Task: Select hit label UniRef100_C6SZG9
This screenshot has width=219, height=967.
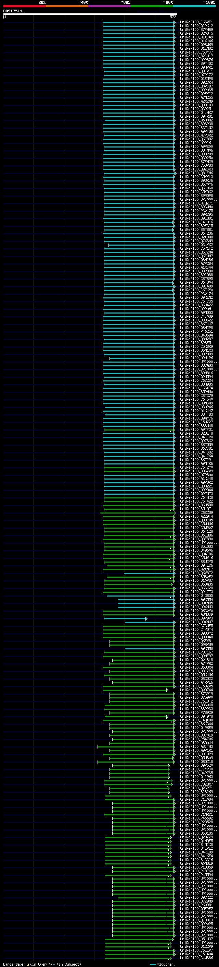Action: coord(196,513)
